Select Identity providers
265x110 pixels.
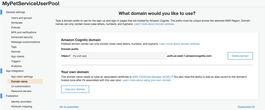21,102
